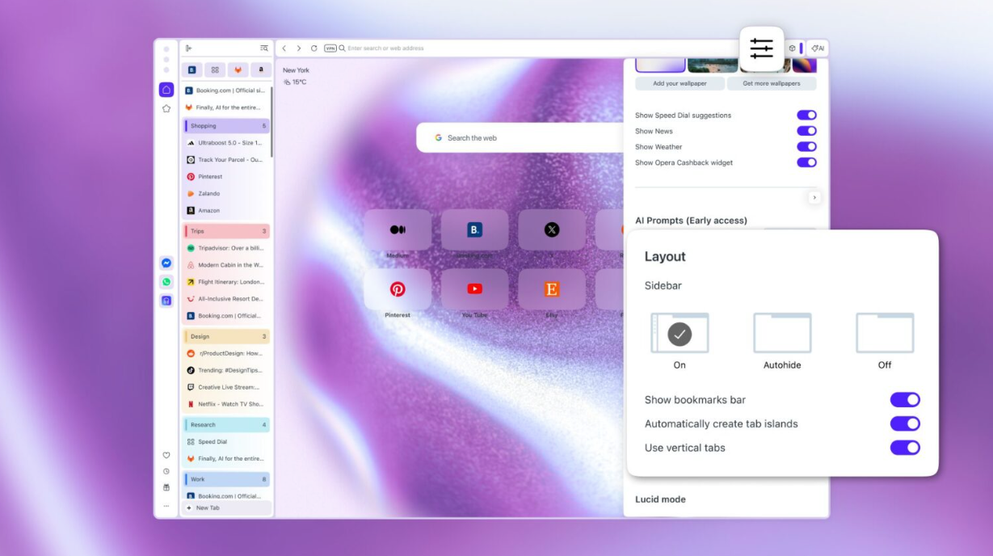Toggle Show Speed Dial suggestions
993x556 pixels.
coord(806,116)
